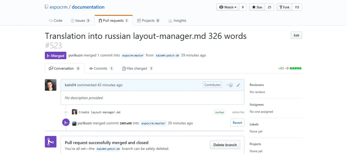View the 113 forks count
This screenshot has height=154, width=347.
point(297,7)
